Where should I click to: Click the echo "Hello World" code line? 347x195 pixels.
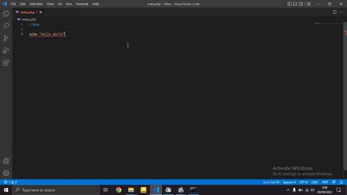47,34
